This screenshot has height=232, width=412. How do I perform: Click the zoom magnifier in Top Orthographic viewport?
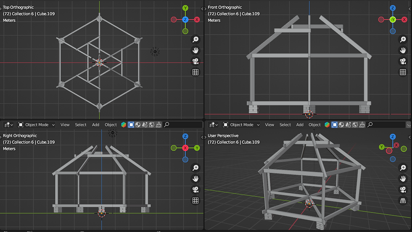tap(195, 40)
